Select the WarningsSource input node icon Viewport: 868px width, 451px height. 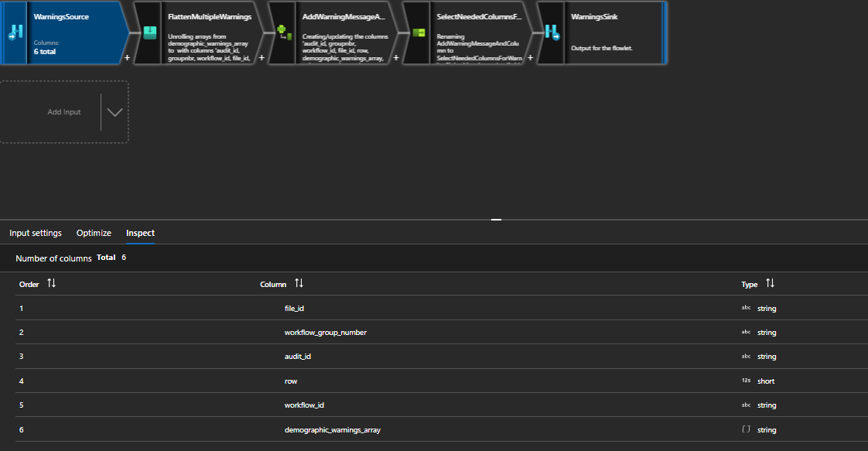click(x=15, y=32)
